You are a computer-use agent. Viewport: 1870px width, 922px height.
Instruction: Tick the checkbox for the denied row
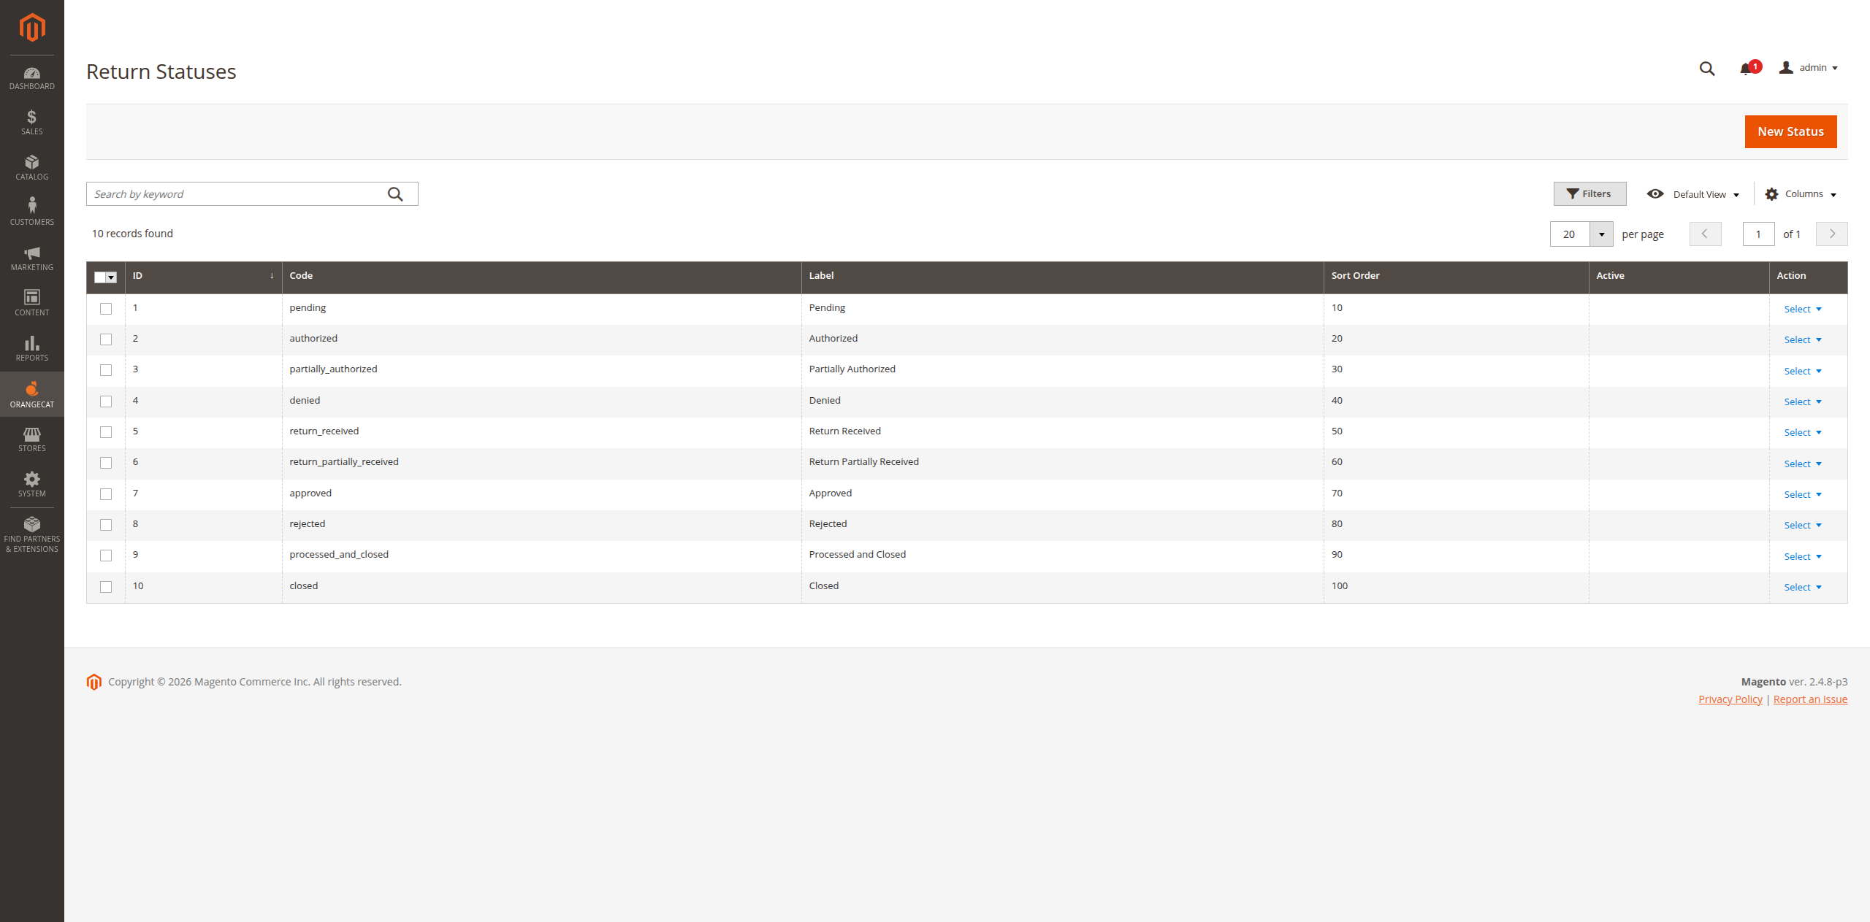coord(106,402)
